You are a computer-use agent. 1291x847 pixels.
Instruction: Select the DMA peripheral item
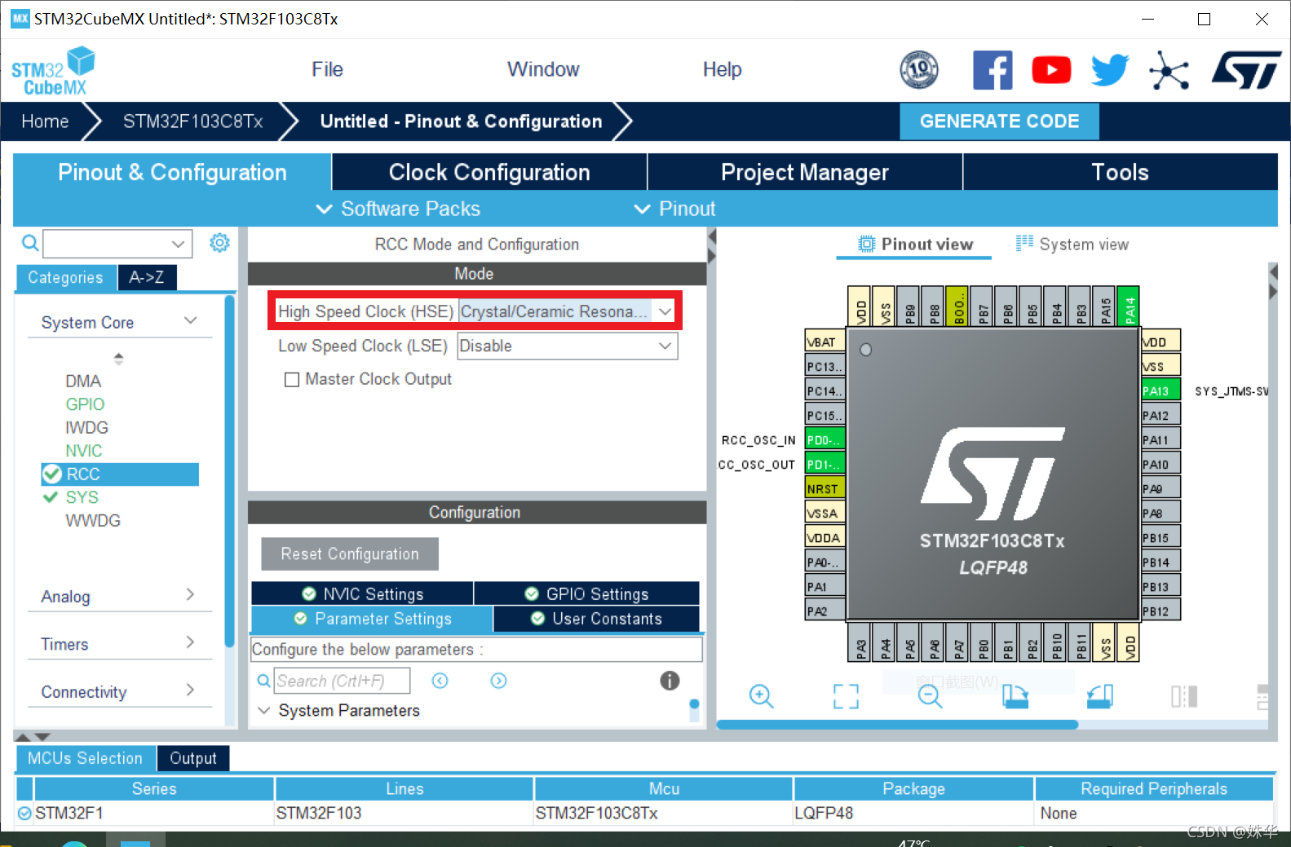pyautogui.click(x=83, y=381)
